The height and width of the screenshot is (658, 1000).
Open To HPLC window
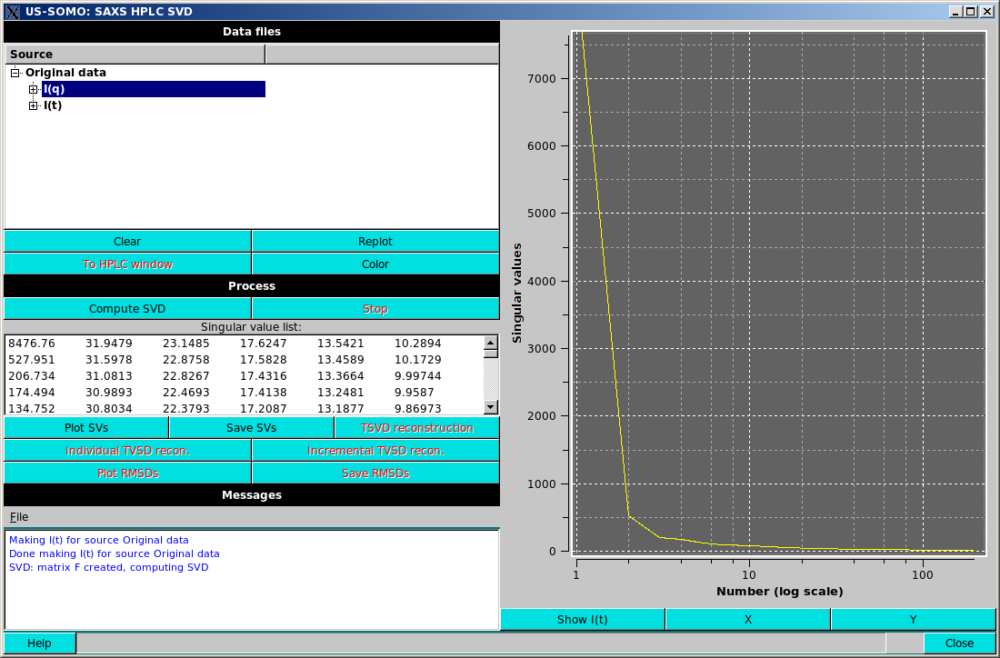click(127, 264)
